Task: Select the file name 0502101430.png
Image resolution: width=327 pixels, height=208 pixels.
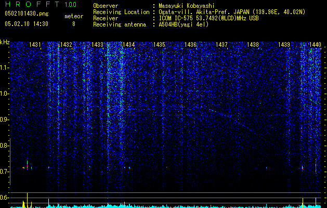Action: click(27, 14)
